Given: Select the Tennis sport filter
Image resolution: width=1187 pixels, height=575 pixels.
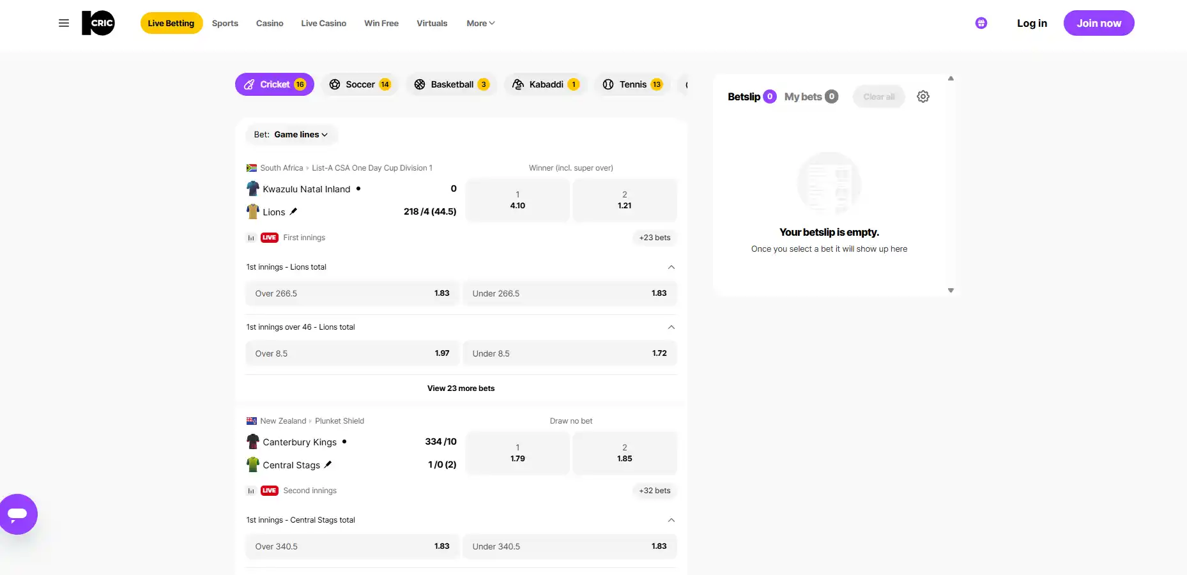Looking at the screenshot, I should click(x=632, y=84).
